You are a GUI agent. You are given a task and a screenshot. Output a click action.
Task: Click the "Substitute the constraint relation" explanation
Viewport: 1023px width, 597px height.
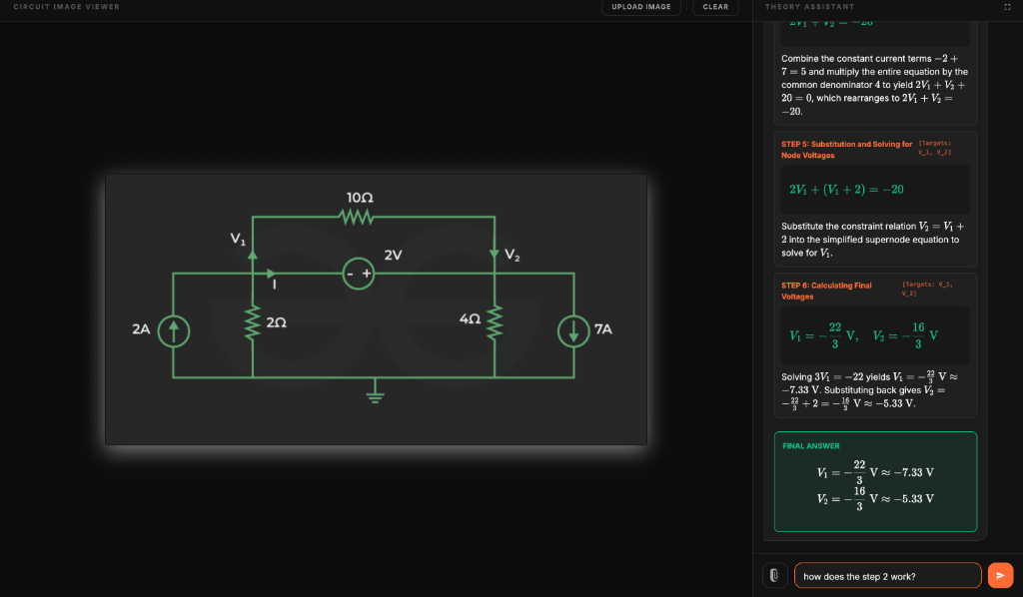(x=873, y=240)
